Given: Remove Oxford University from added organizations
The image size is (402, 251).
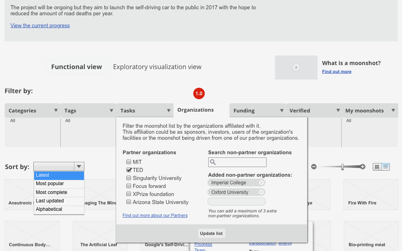Looking at the screenshot, I should coord(261,192).
